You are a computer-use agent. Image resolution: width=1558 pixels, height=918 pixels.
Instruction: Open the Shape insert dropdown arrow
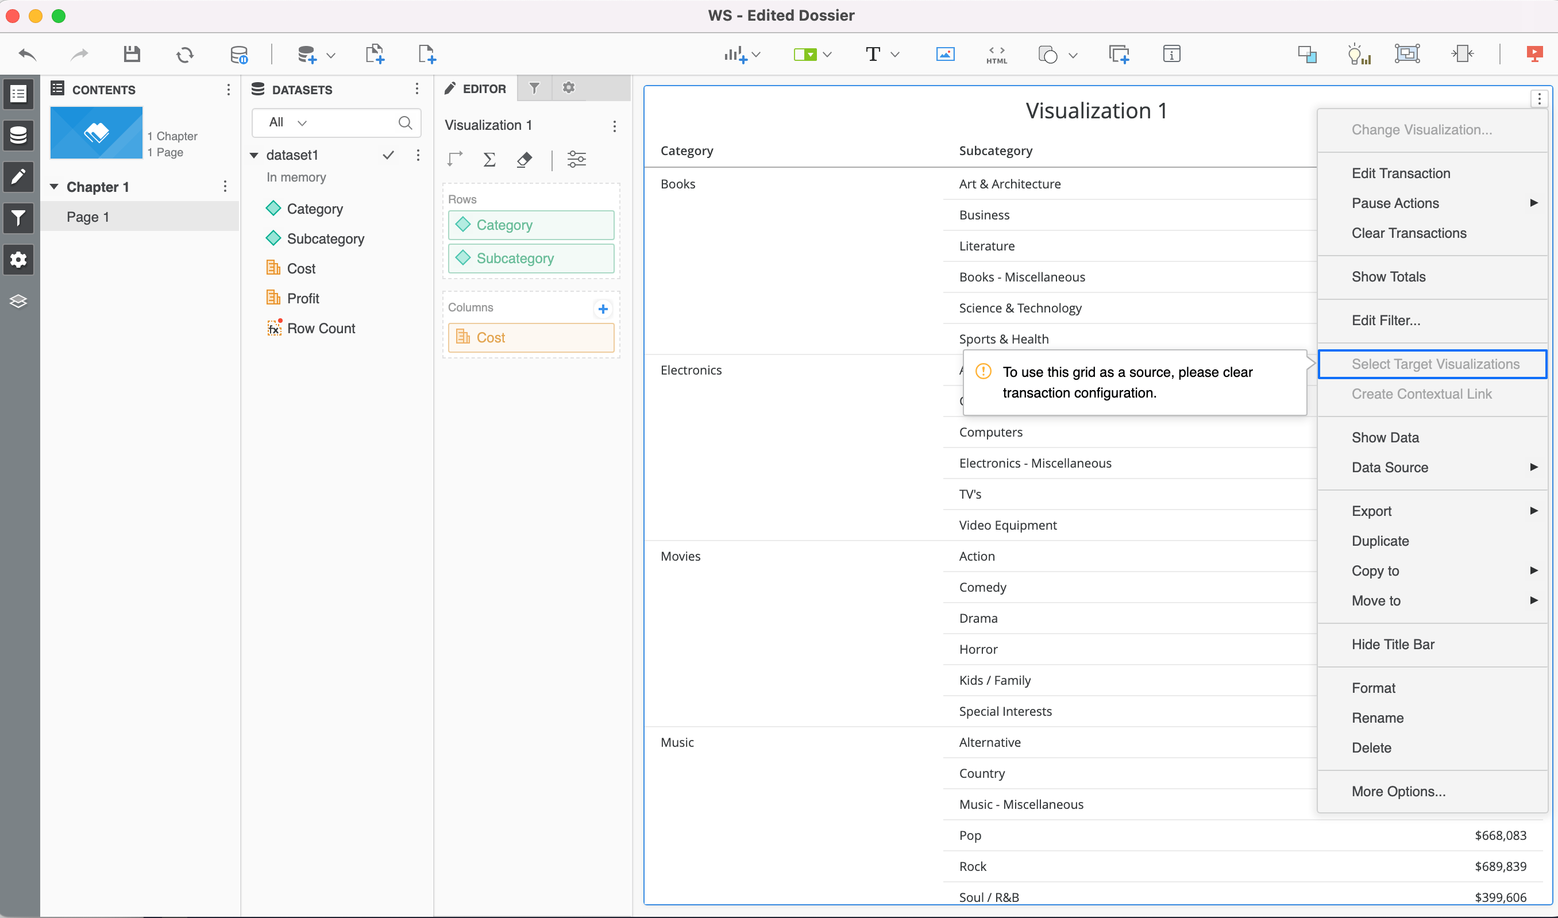1073,56
